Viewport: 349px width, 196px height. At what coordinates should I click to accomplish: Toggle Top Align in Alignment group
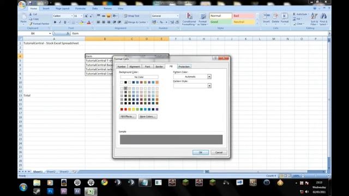(99, 16)
